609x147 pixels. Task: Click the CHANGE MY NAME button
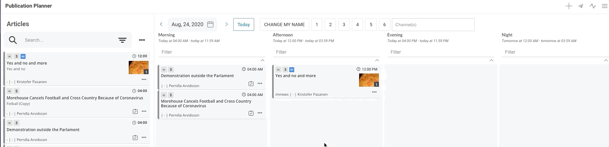(x=284, y=24)
